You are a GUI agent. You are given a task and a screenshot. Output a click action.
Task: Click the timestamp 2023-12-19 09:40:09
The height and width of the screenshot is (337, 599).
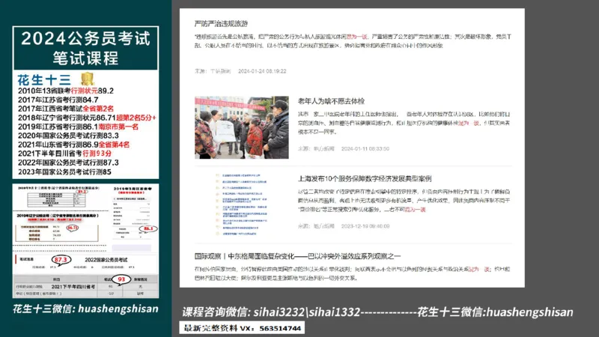pyautogui.click(x=365, y=226)
